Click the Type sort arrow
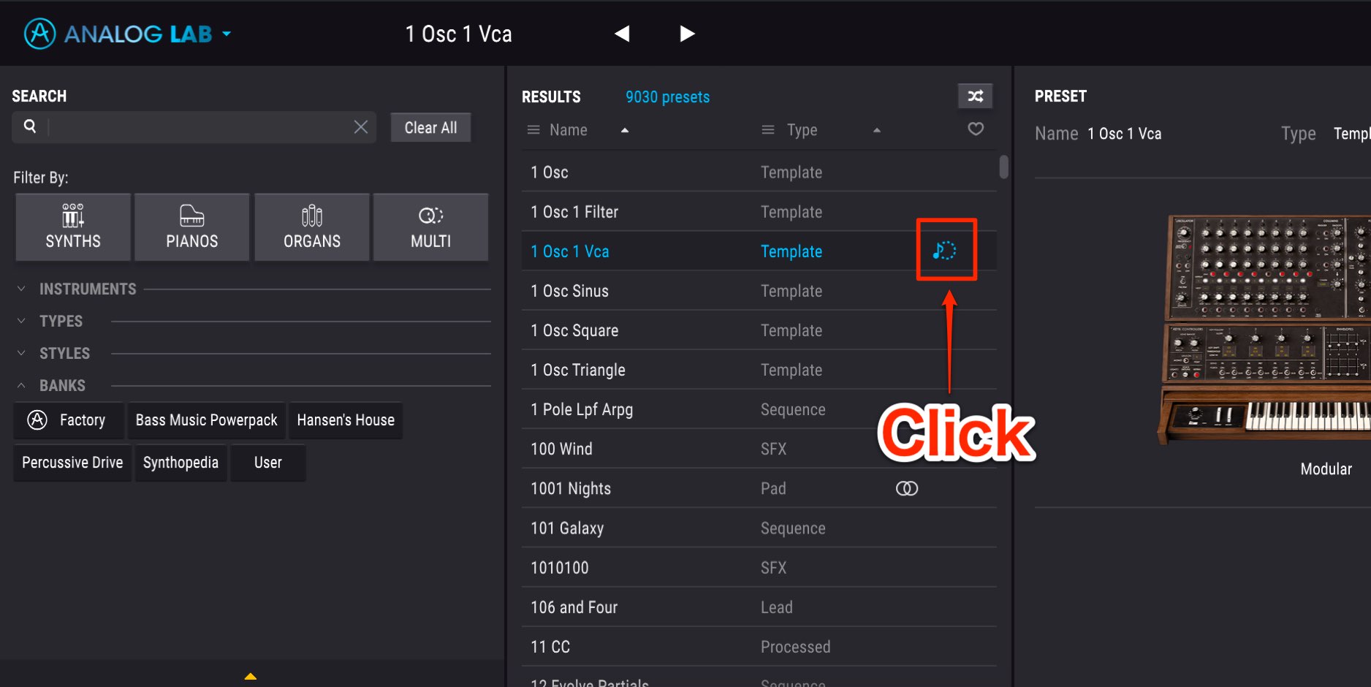Viewport: 1371px width, 687px height. (877, 130)
